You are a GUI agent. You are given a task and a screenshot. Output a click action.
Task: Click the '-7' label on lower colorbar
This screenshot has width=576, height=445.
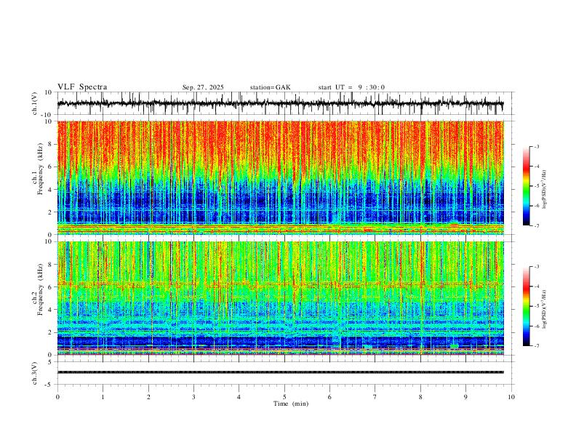pyautogui.click(x=537, y=346)
